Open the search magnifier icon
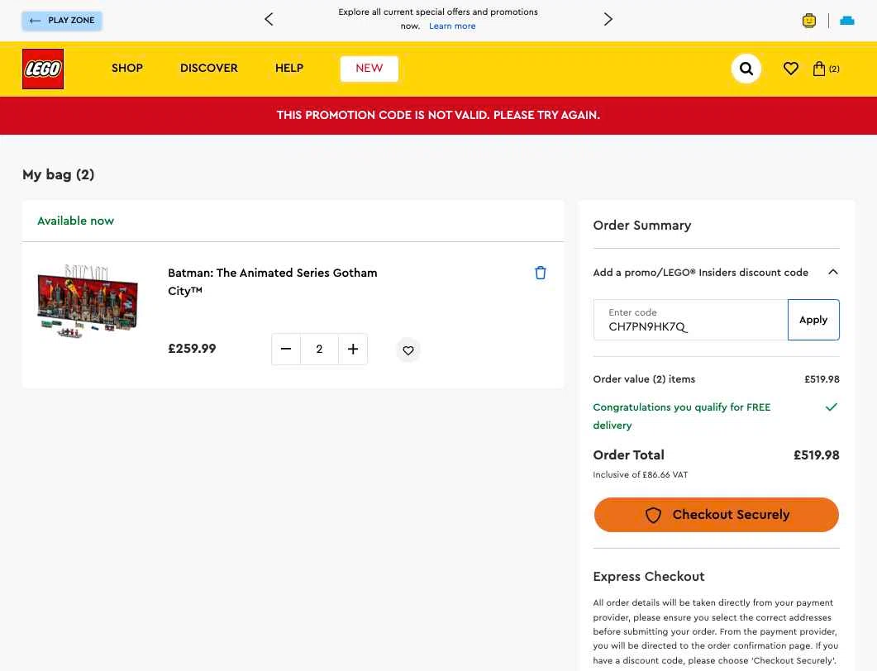The height and width of the screenshot is (671, 877). (746, 69)
